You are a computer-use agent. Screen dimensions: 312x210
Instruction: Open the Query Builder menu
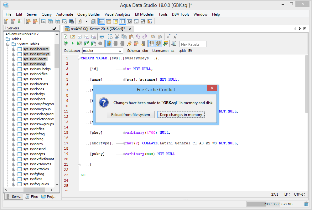[x=89, y=14]
